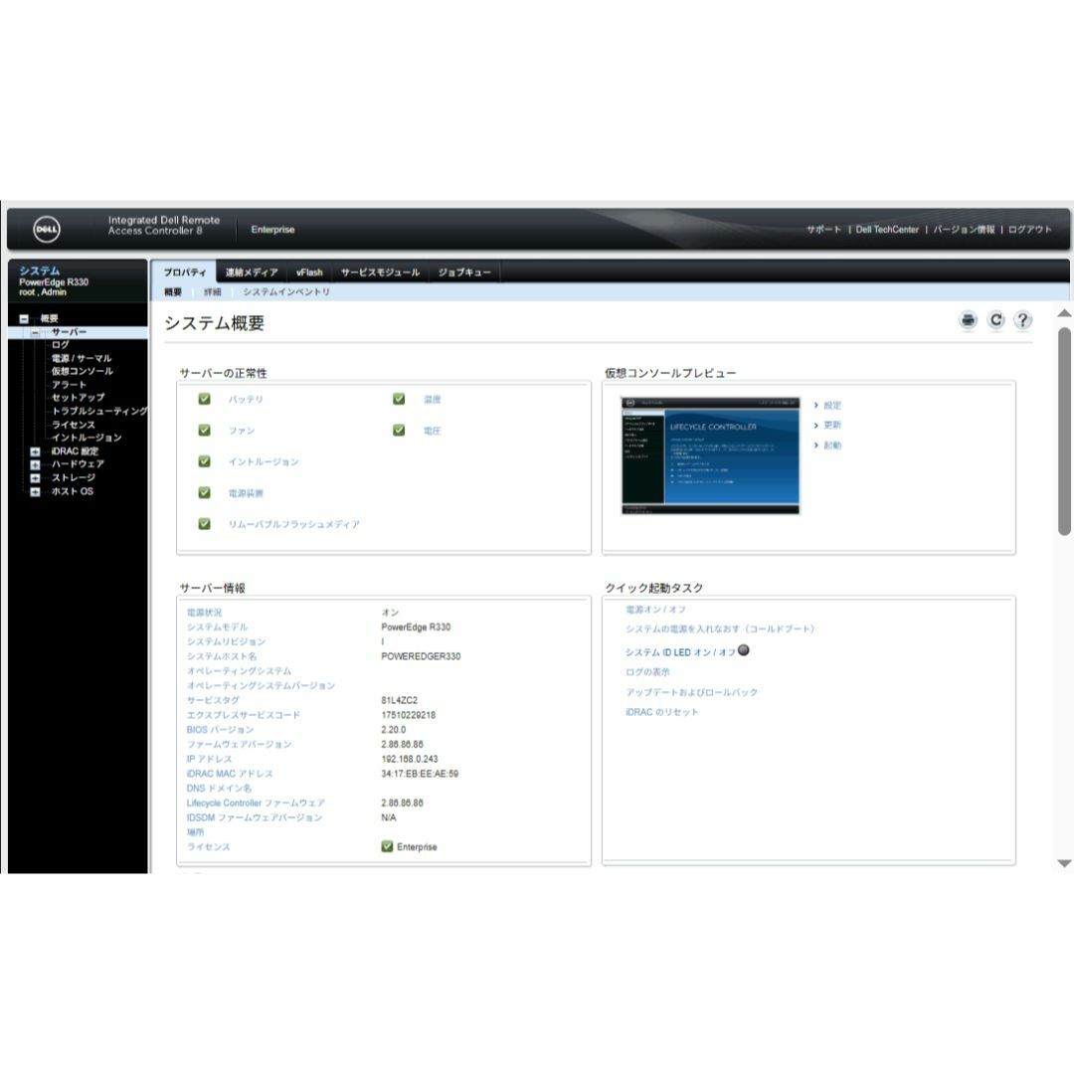
Task: Click the Dell logo in header
Action: (47, 229)
